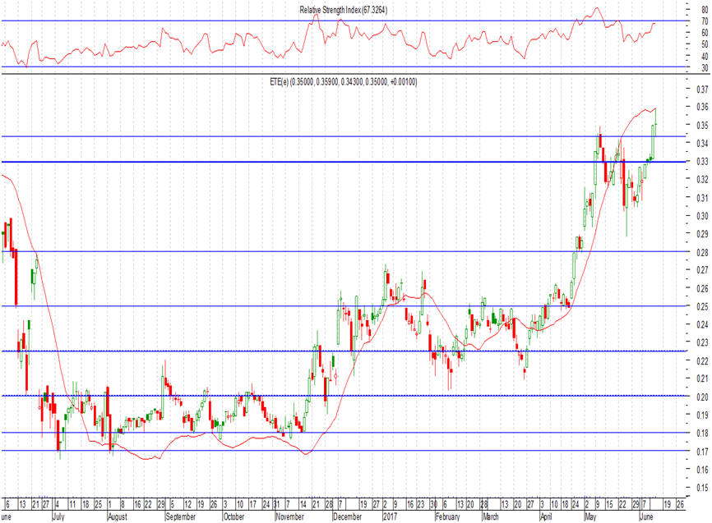Screen dimensions: 712x523
Task: Click the 0.28 horizontal resistance line
Action: click(329, 251)
